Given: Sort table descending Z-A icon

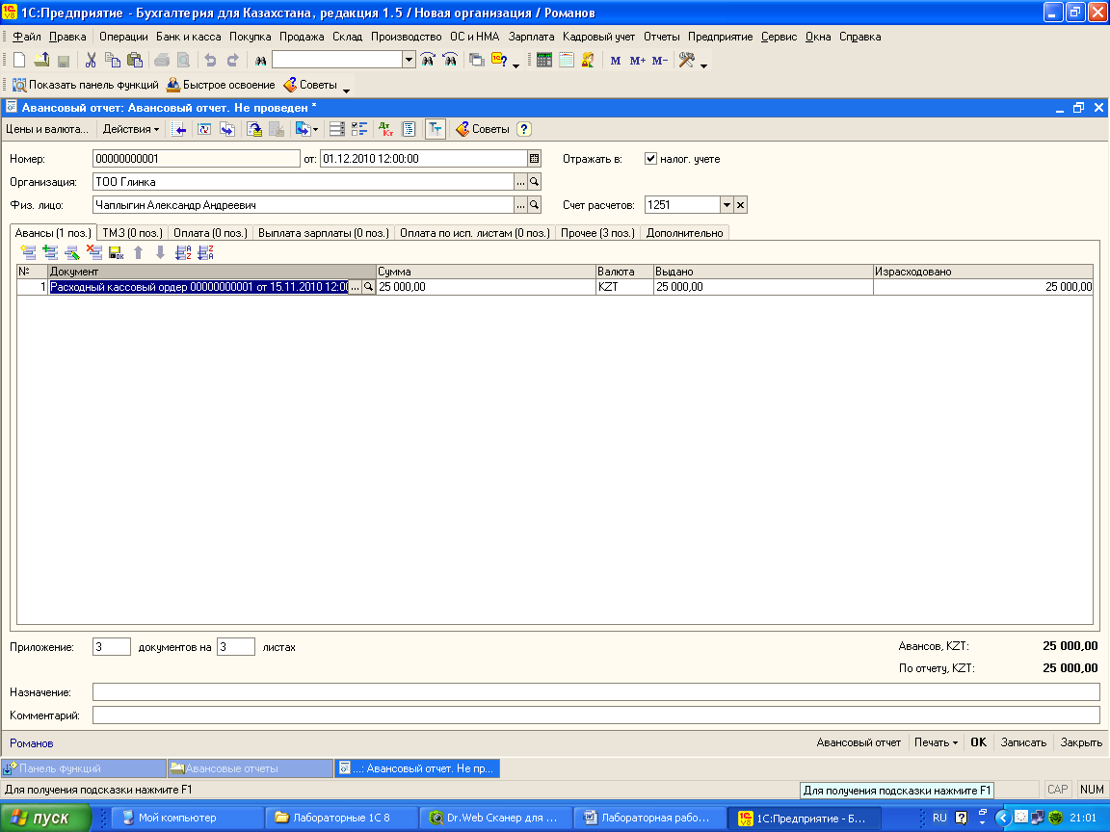Looking at the screenshot, I should click(206, 252).
